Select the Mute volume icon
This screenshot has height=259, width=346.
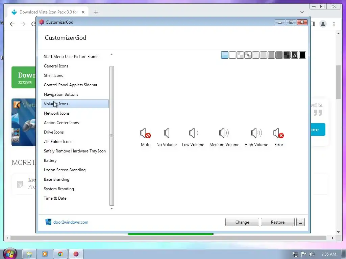coord(145,133)
